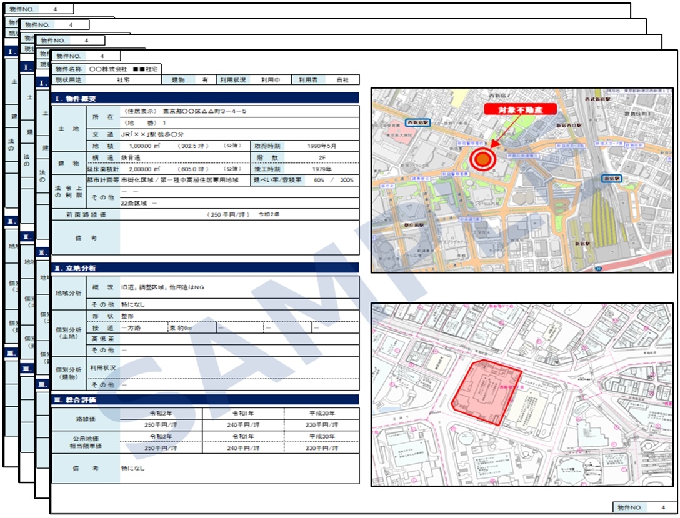Click the 60% / 300% value
Screen dimensions: 680x518
click(334, 180)
